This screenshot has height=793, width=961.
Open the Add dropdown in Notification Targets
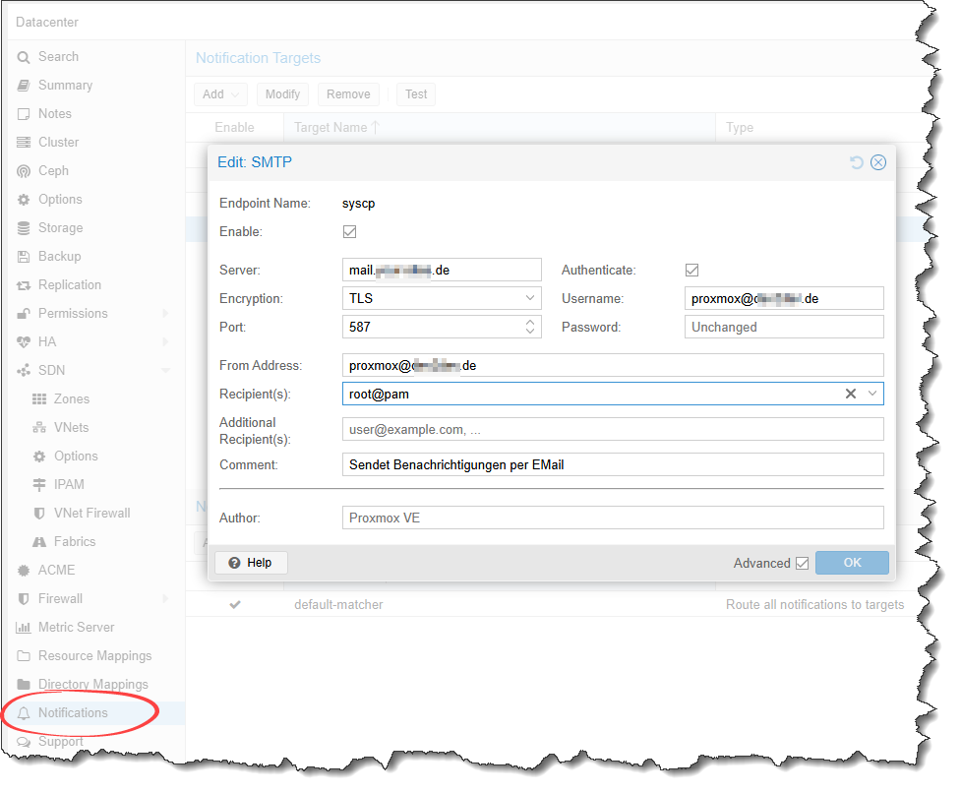pos(220,94)
